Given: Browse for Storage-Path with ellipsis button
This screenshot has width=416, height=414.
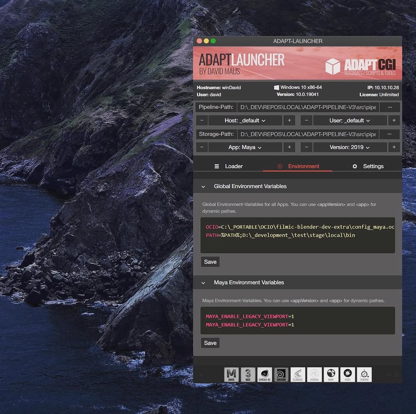Looking at the screenshot, I should (x=389, y=134).
